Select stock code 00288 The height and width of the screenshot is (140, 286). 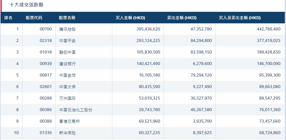coord(46,98)
